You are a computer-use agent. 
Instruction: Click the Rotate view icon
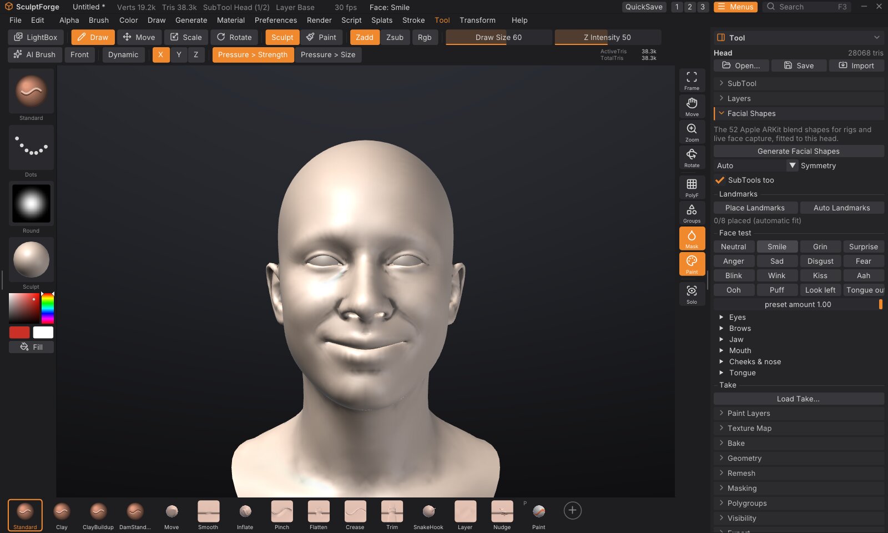tap(692, 158)
